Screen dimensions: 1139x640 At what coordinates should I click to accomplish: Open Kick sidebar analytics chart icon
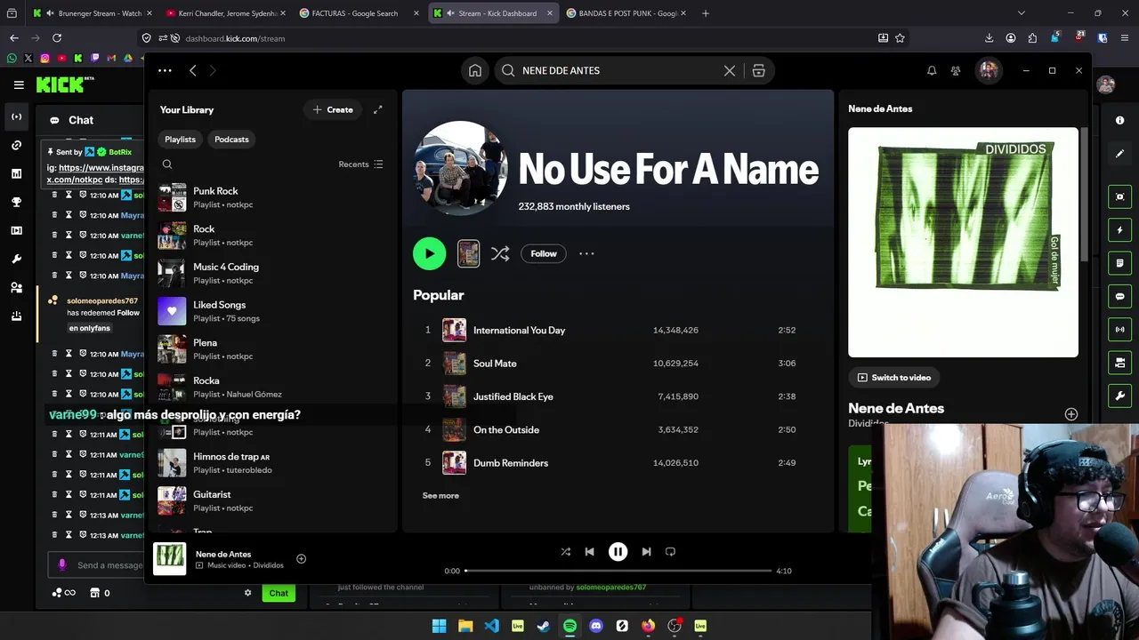16,173
